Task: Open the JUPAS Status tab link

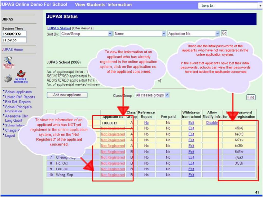Action: coord(59,28)
